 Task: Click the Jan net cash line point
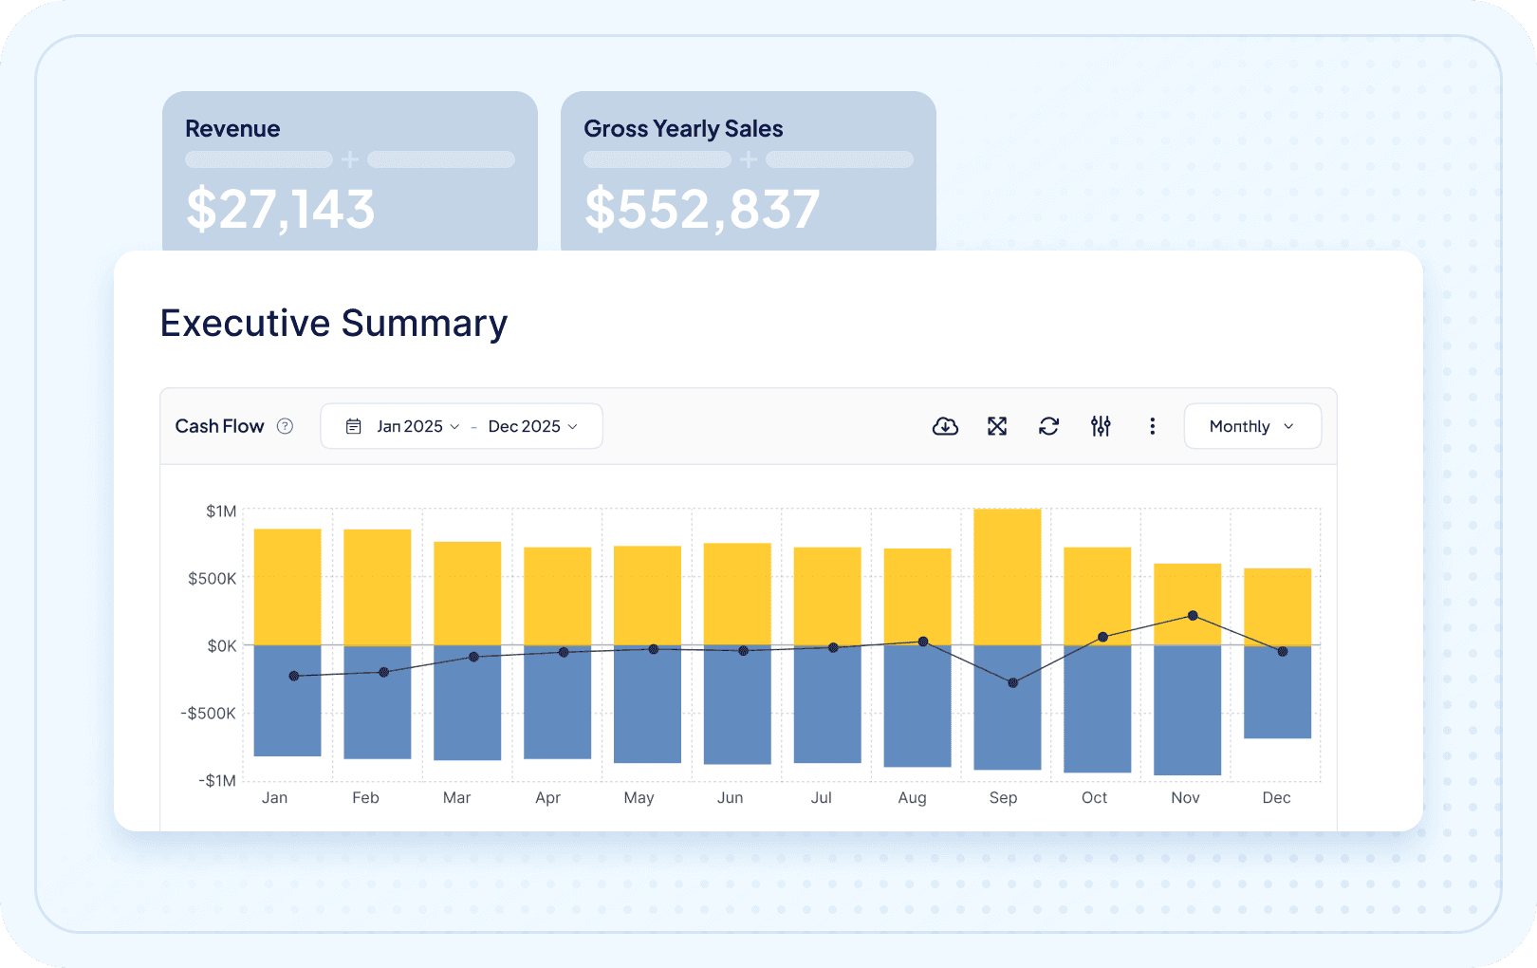(294, 676)
